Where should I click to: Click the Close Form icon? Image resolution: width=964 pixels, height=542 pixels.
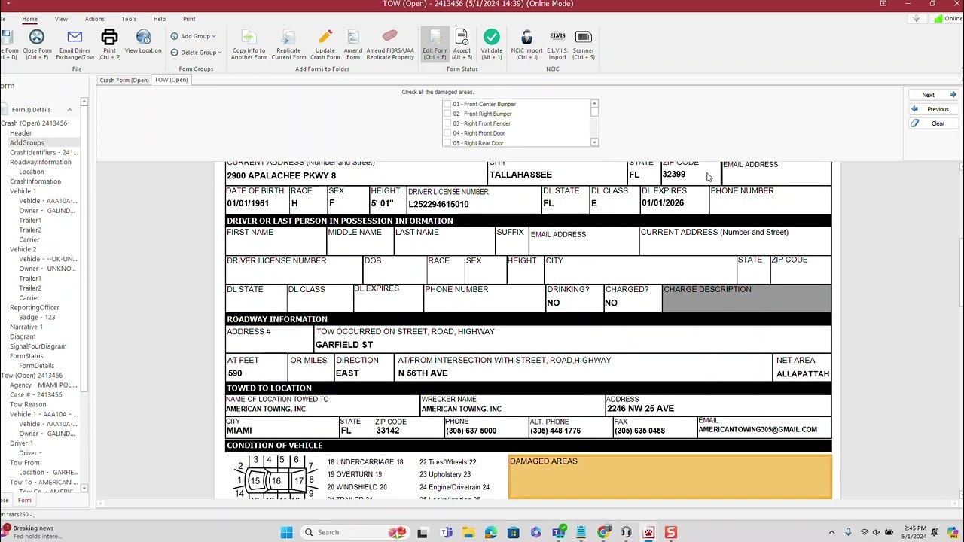click(37, 37)
